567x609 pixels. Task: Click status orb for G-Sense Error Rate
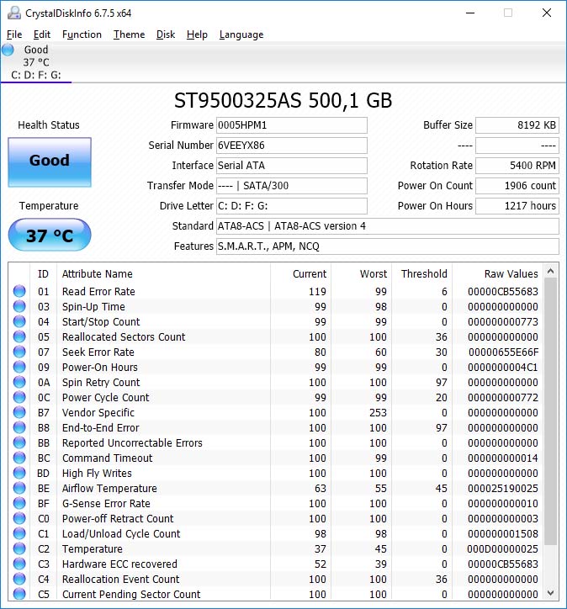(19, 503)
